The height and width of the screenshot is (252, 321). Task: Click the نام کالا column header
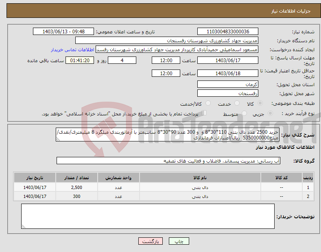click(x=200, y=178)
